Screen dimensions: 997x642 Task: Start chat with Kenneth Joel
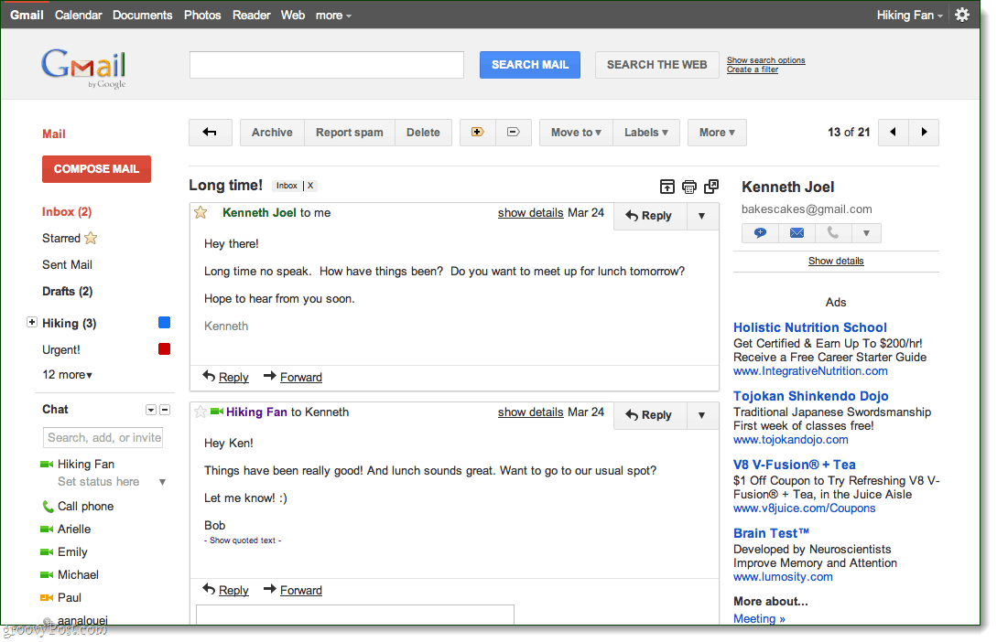pyautogui.click(x=760, y=233)
